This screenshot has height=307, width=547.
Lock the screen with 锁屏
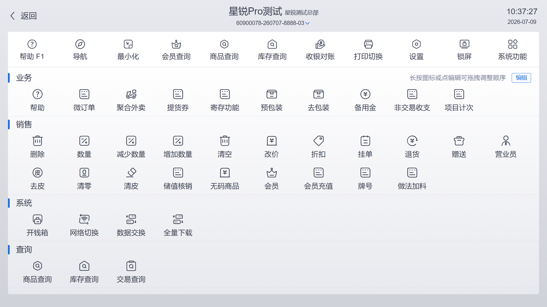[x=464, y=50]
